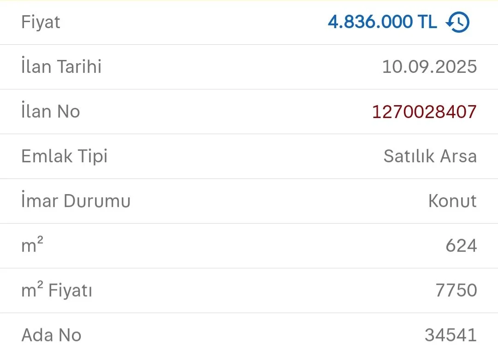Copy the red listing number 1270028407
The width and height of the screenshot is (498, 354).
424,112
